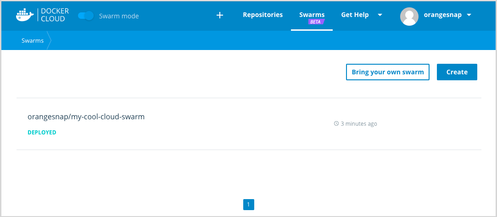Click the user avatar icon
The height and width of the screenshot is (217, 497).
pos(409,16)
